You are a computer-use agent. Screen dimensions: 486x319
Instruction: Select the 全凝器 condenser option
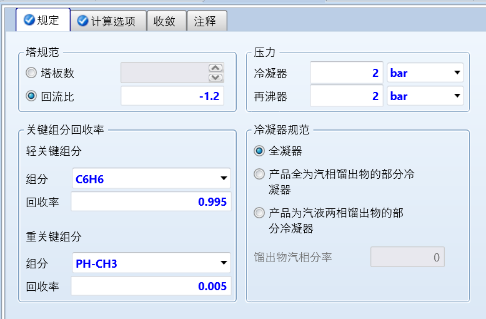[x=259, y=151]
